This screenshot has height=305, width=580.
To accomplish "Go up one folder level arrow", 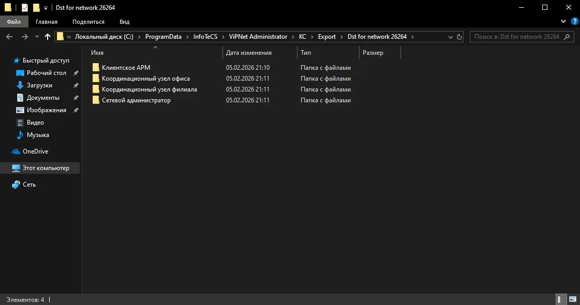I will point(48,37).
